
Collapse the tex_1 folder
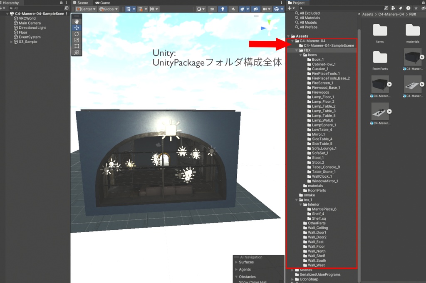pyautogui.click(x=296, y=200)
